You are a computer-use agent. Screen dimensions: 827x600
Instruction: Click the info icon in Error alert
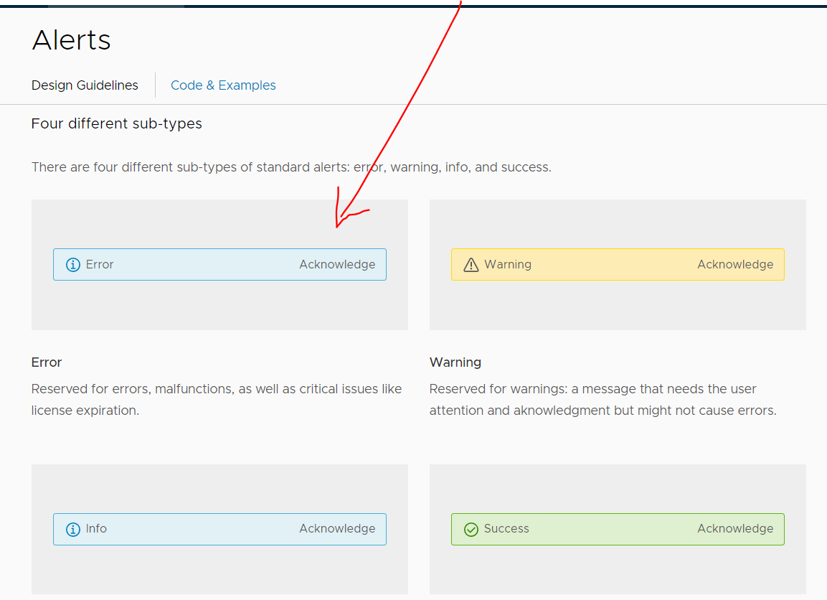[72, 264]
